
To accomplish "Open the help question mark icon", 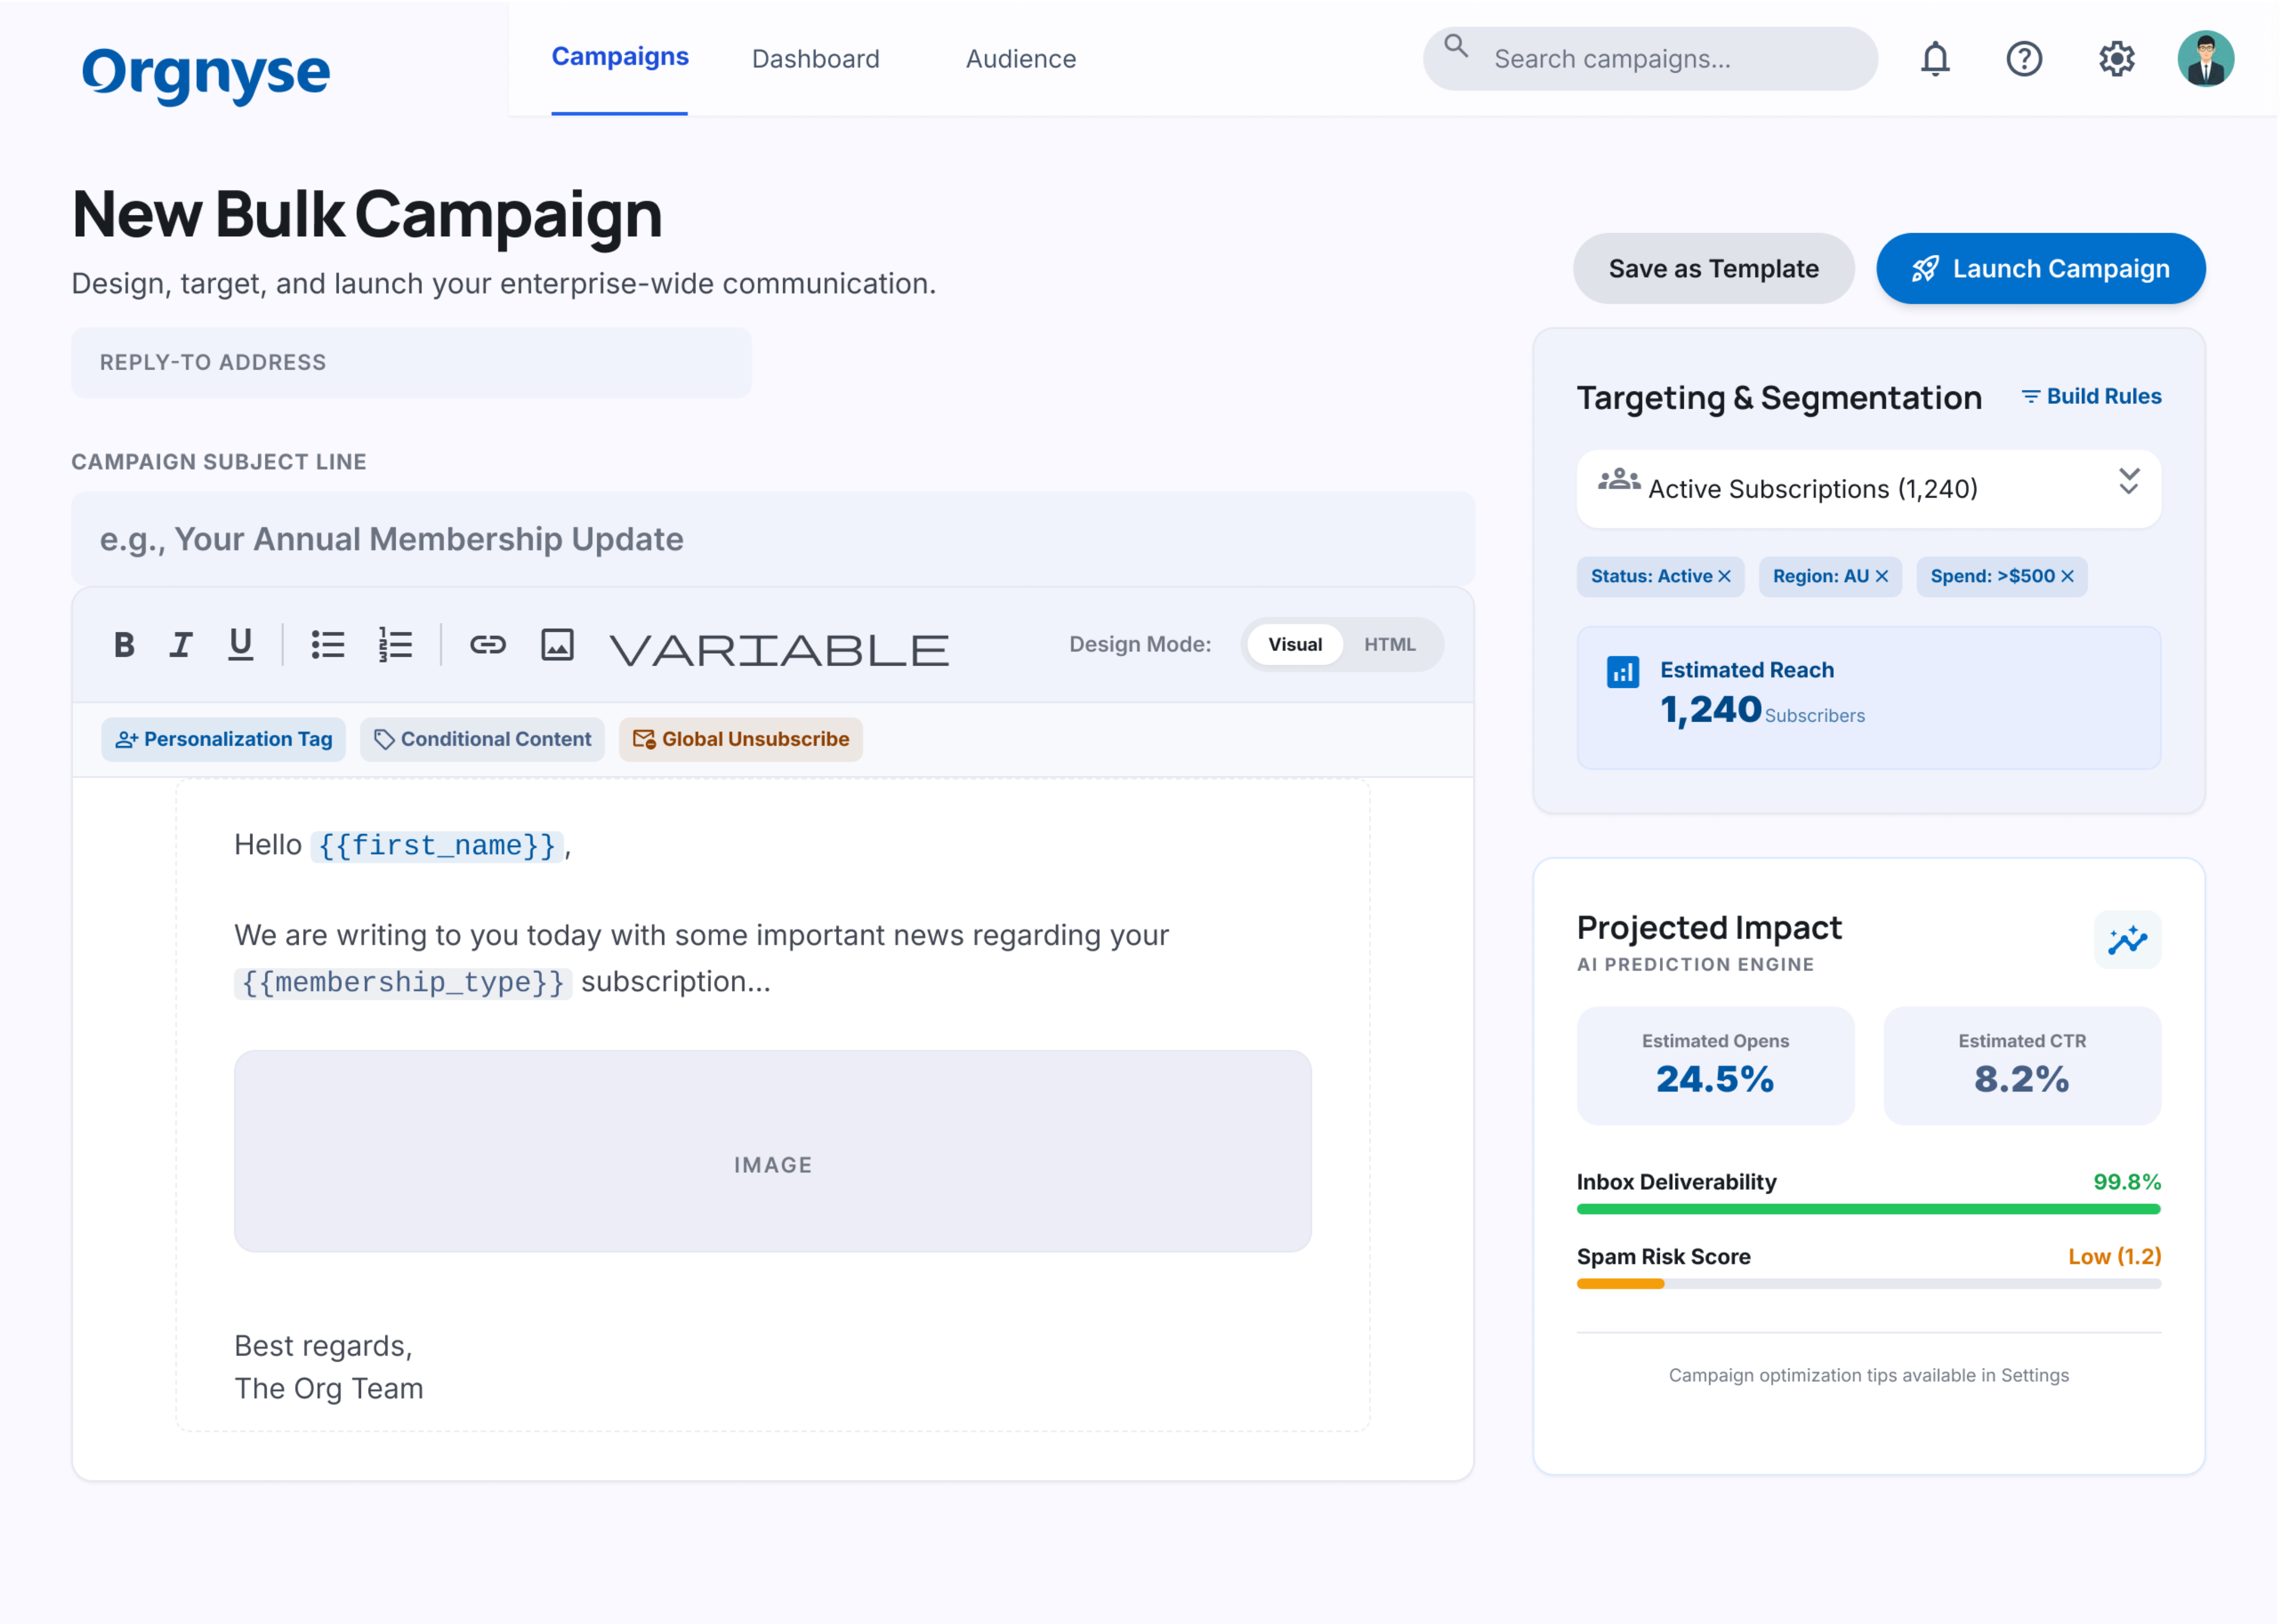I will pyautogui.click(x=2025, y=59).
